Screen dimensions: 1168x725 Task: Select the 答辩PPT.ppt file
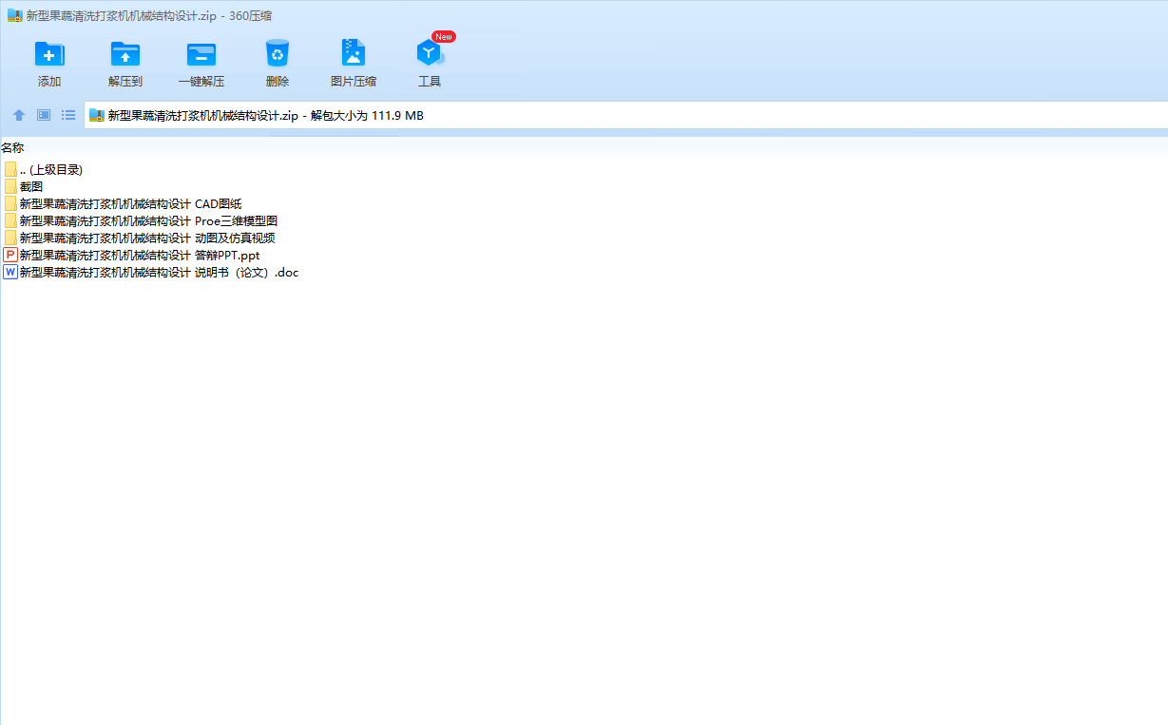(131, 255)
